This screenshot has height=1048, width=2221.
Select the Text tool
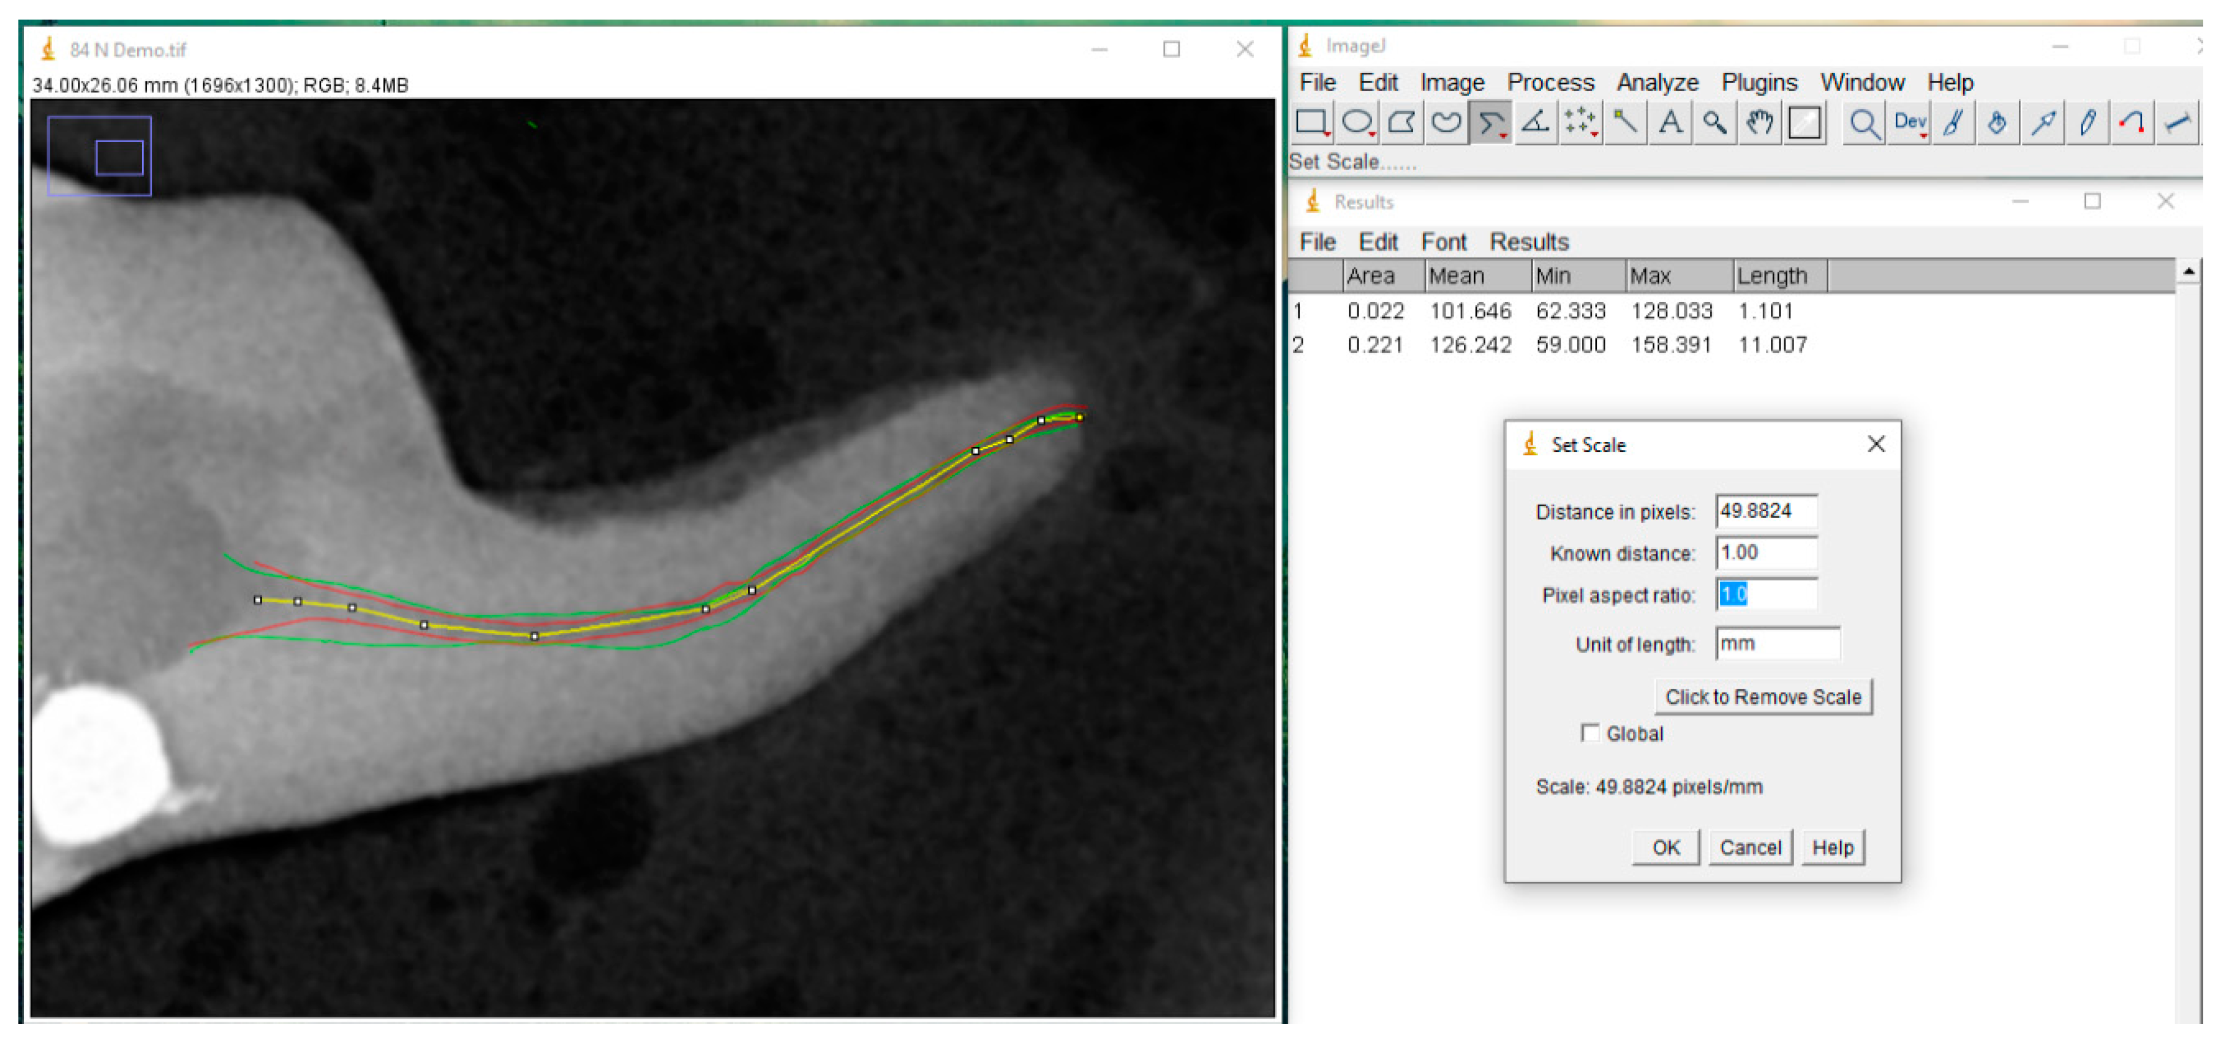tap(1670, 122)
